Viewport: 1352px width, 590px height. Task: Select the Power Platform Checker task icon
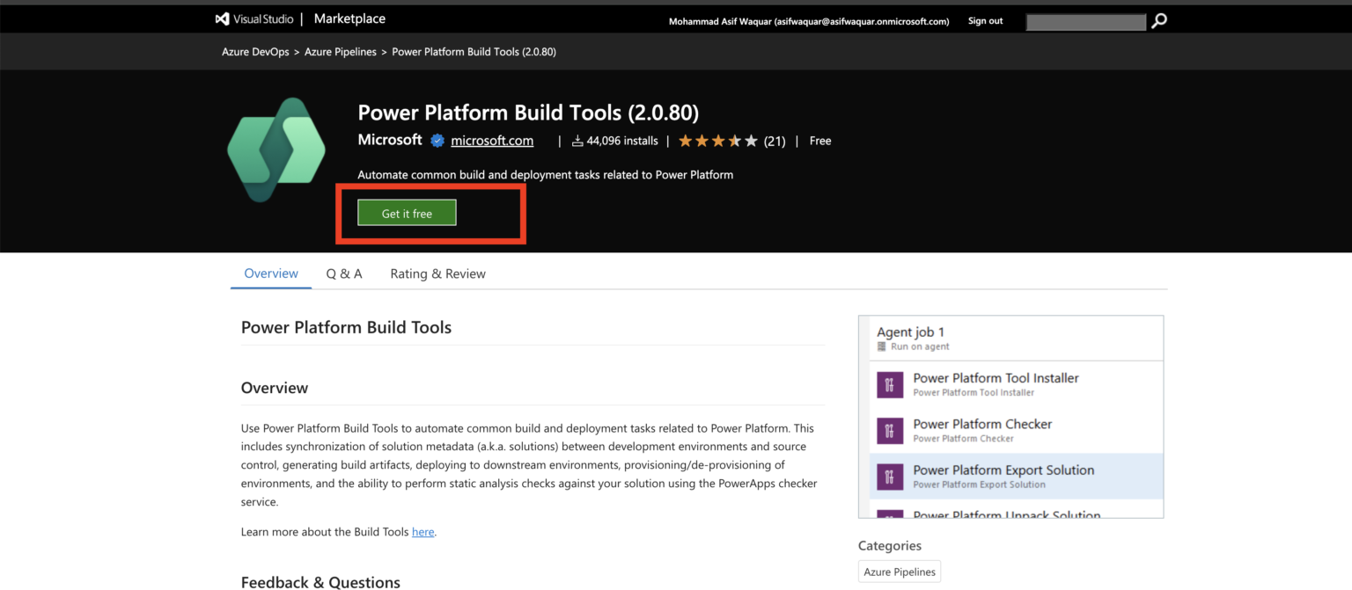point(890,430)
